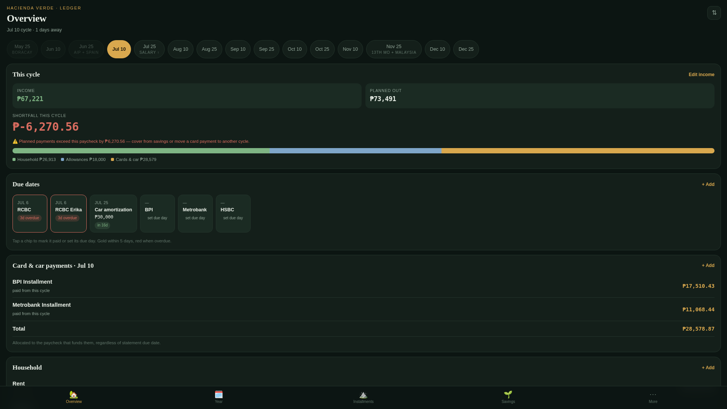The height and width of the screenshot is (409, 727).
Task: Open the Overview house icon in bottom nav
Action: pos(74,394)
